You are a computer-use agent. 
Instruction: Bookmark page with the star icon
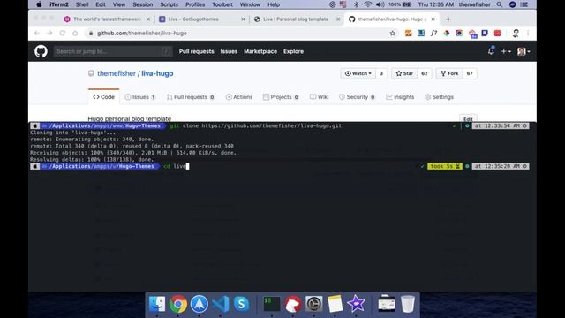coord(392,34)
